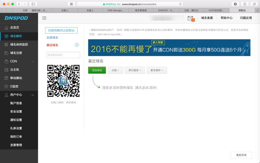Toggle the hamburger menu icon
This screenshot has width=260, height=163.
click(x=44, y=18)
